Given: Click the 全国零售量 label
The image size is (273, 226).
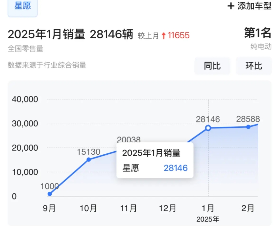Looking at the screenshot, I should coord(26,49).
